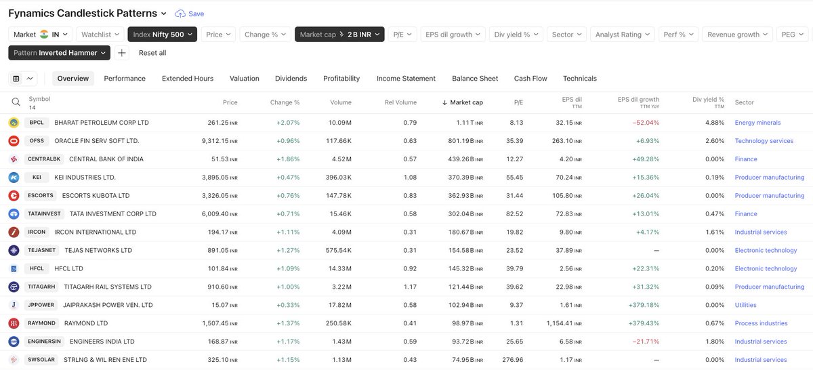Click the cloud Save icon

pyautogui.click(x=180, y=14)
